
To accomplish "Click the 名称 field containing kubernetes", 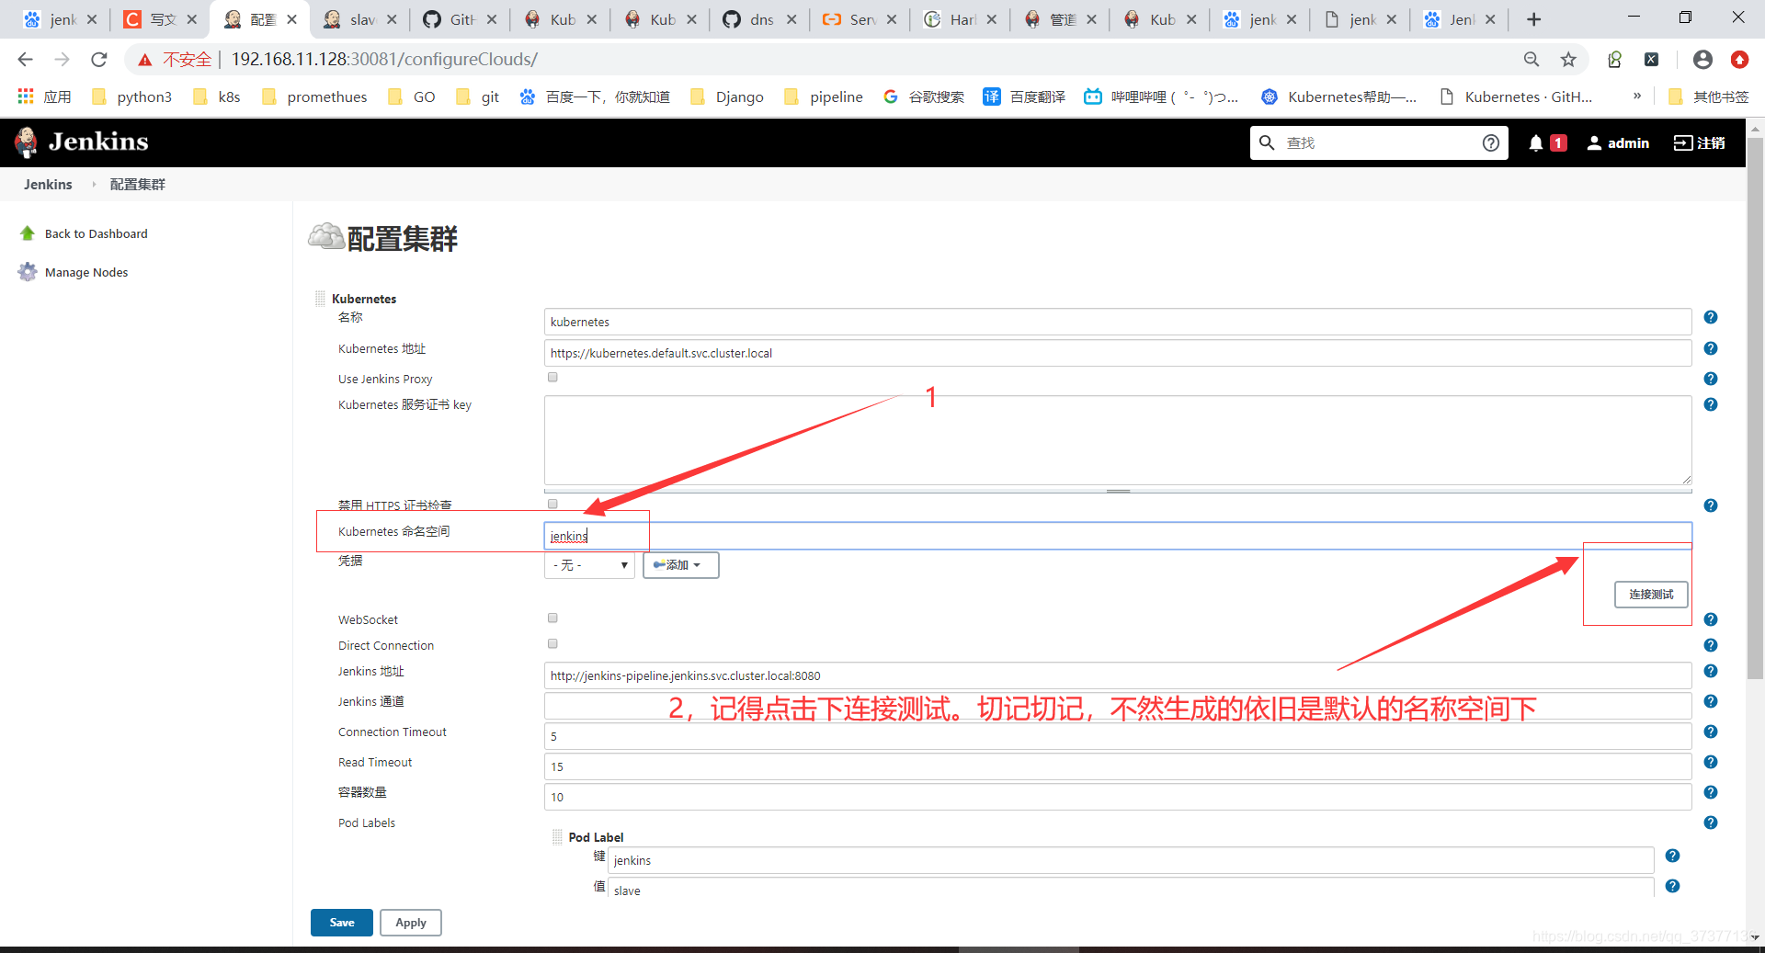I will [1118, 322].
